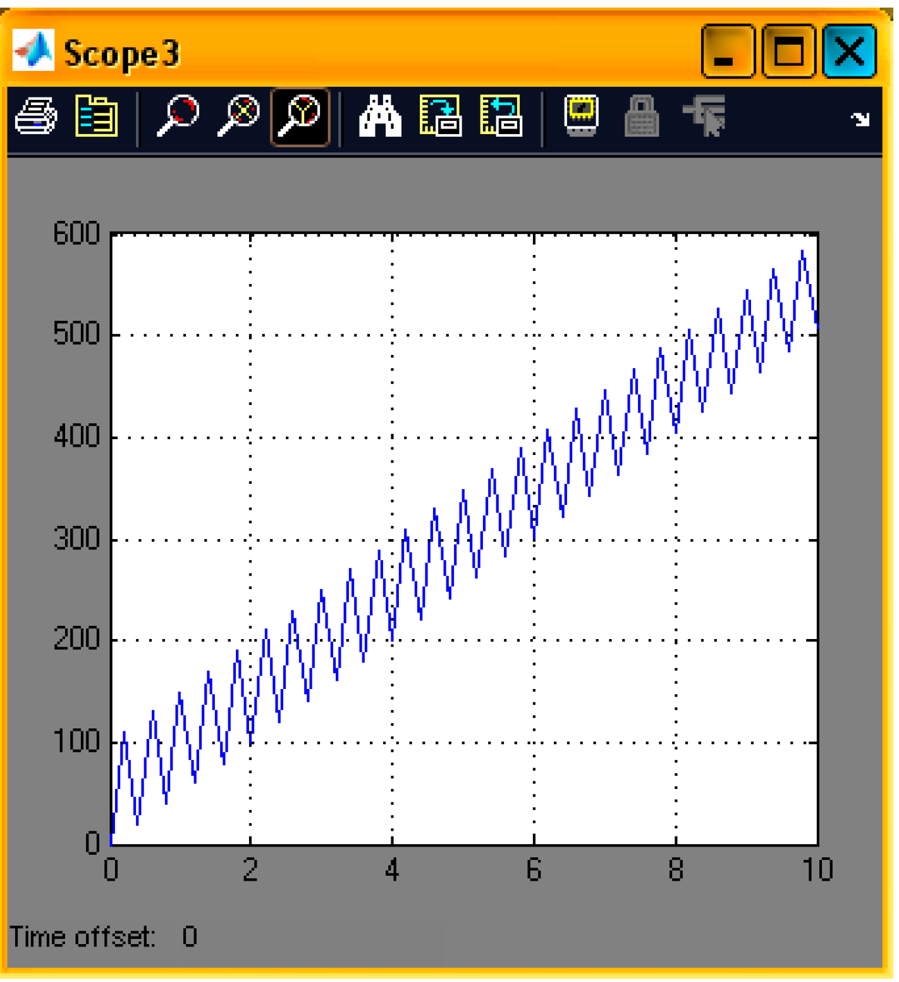Viewport: 899px width, 982px height.
Task: Toggle the highlighted Zoom Y-axis tool
Action: pos(300,117)
